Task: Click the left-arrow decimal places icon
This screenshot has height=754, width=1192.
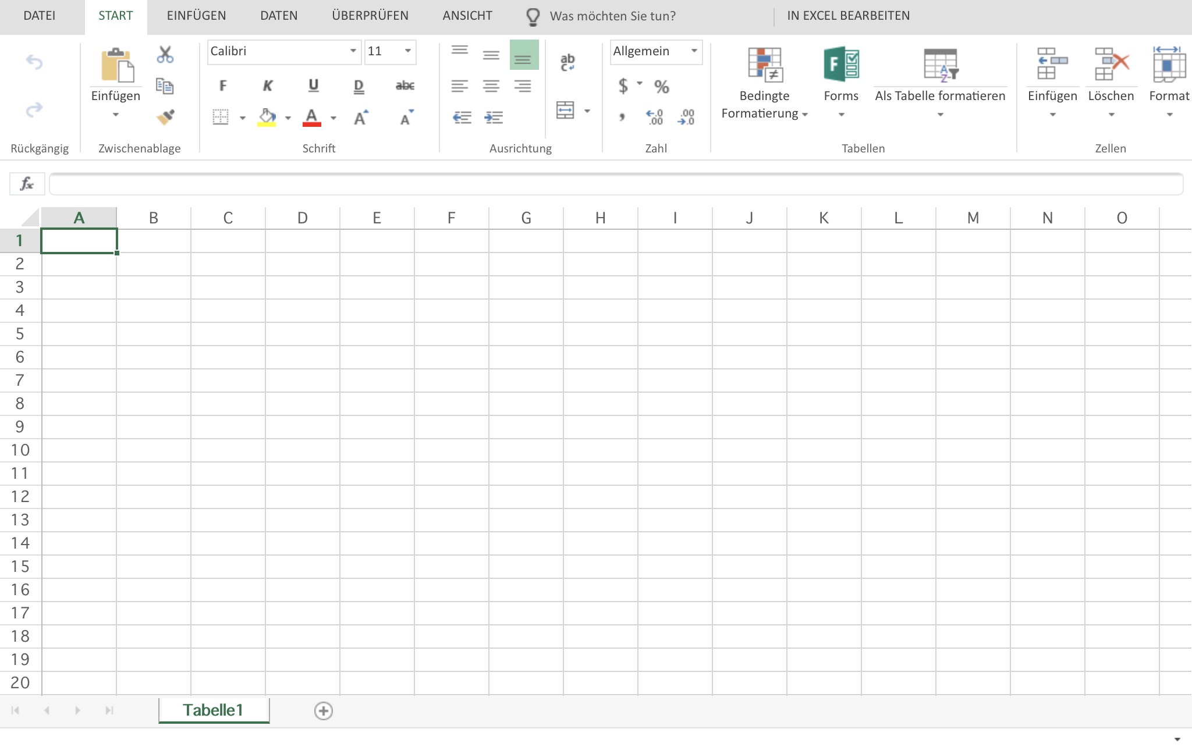Action: [655, 117]
